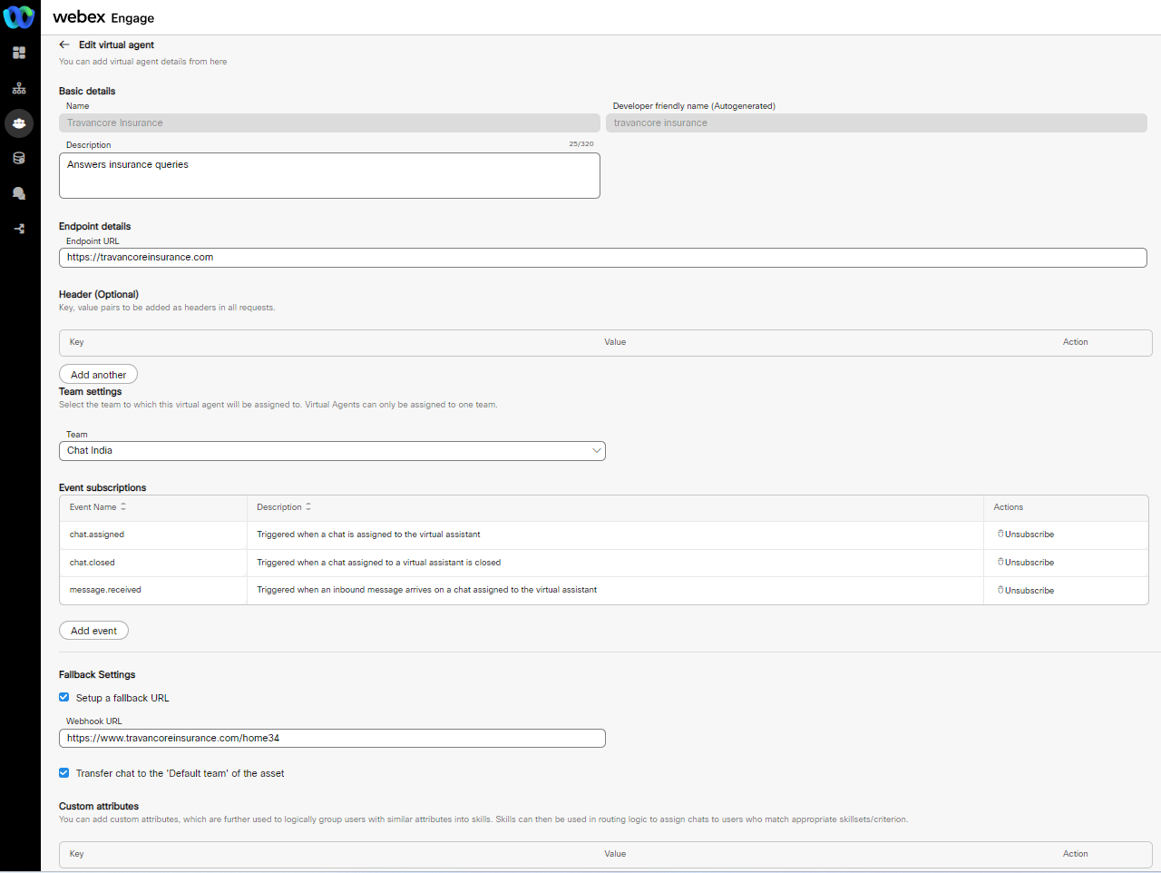
Task: Click the Fallback Settings heading
Action: (x=97, y=675)
